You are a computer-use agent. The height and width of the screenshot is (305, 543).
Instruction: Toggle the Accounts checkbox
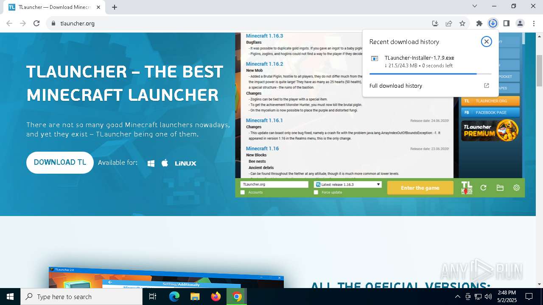pyautogui.click(x=243, y=192)
